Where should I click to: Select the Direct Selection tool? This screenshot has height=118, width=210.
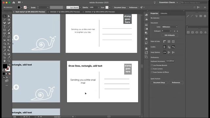pos(9,16)
